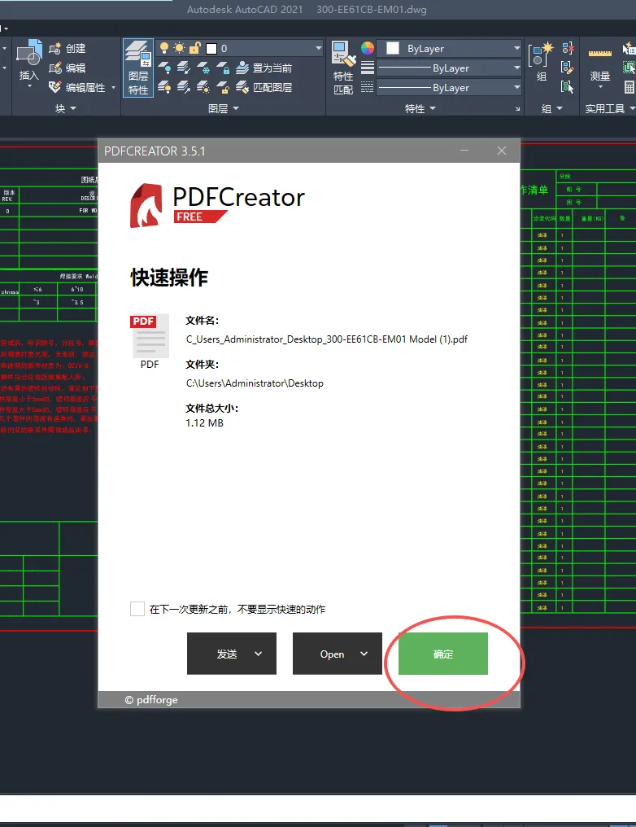Click the Quick Calculator icon in utilities
Image resolution: width=636 pixels, height=827 pixels.
[x=629, y=87]
